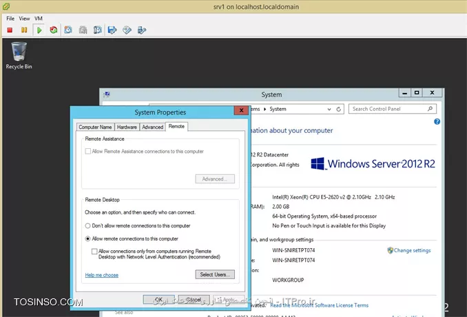Screen dimensions: 467x317
Task: Click the take snapshot toolbar icon
Action: [x=68, y=30]
